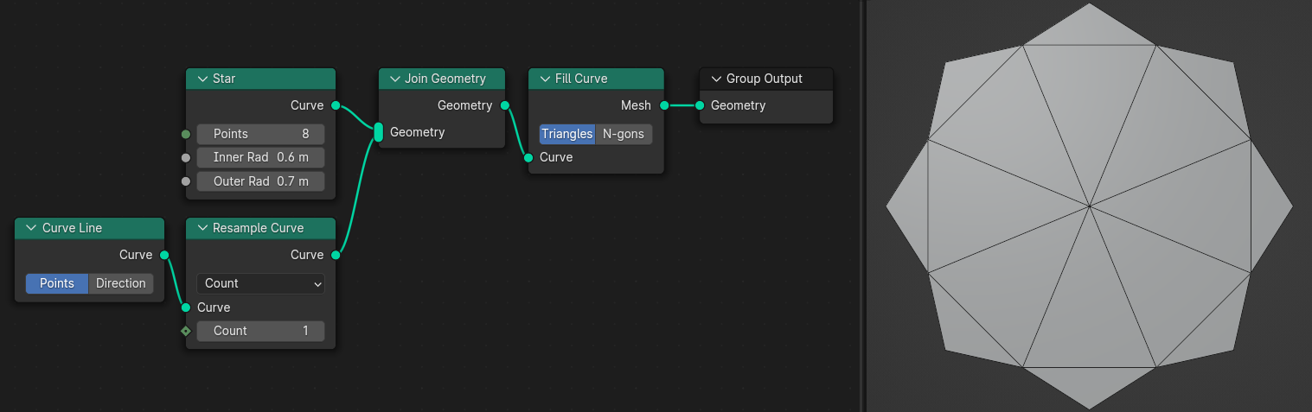Collapse the Star node chevron

202,79
